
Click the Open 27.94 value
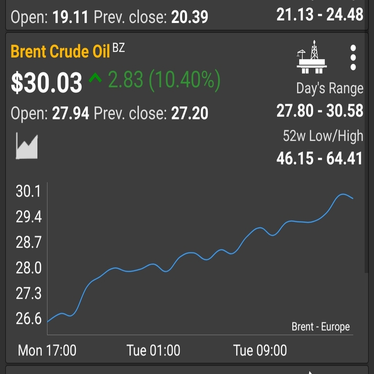coord(71,113)
